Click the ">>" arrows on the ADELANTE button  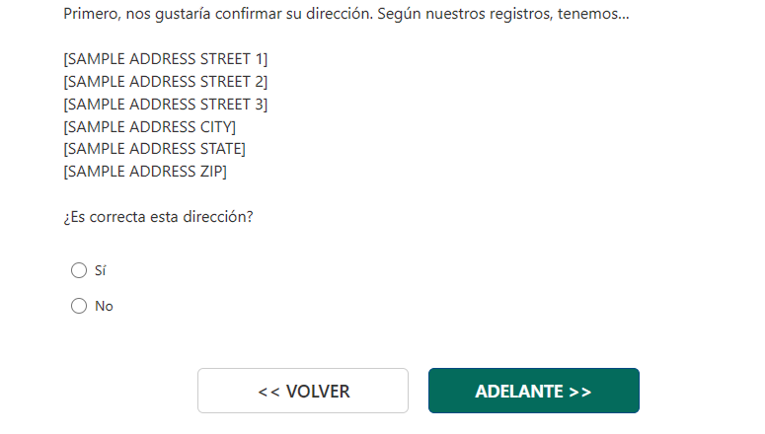[579, 392]
